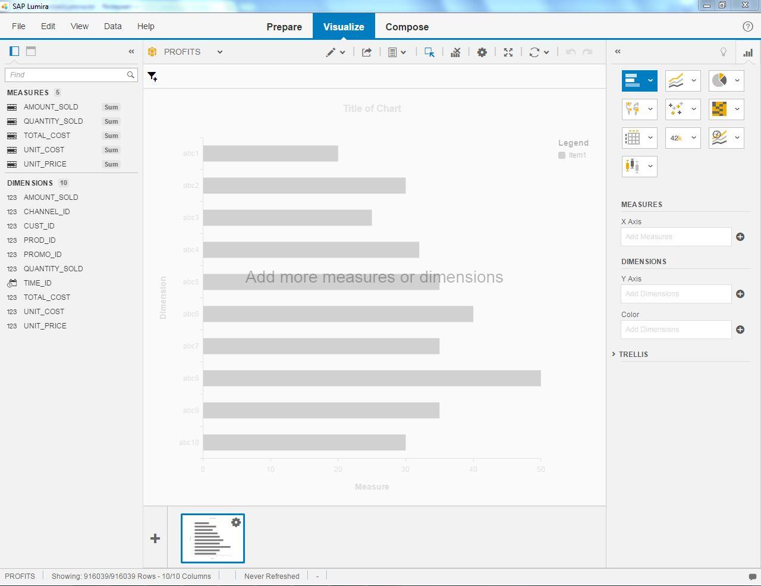Select the TOTAL_COST measure
The height and width of the screenshot is (586, 761).
47,136
